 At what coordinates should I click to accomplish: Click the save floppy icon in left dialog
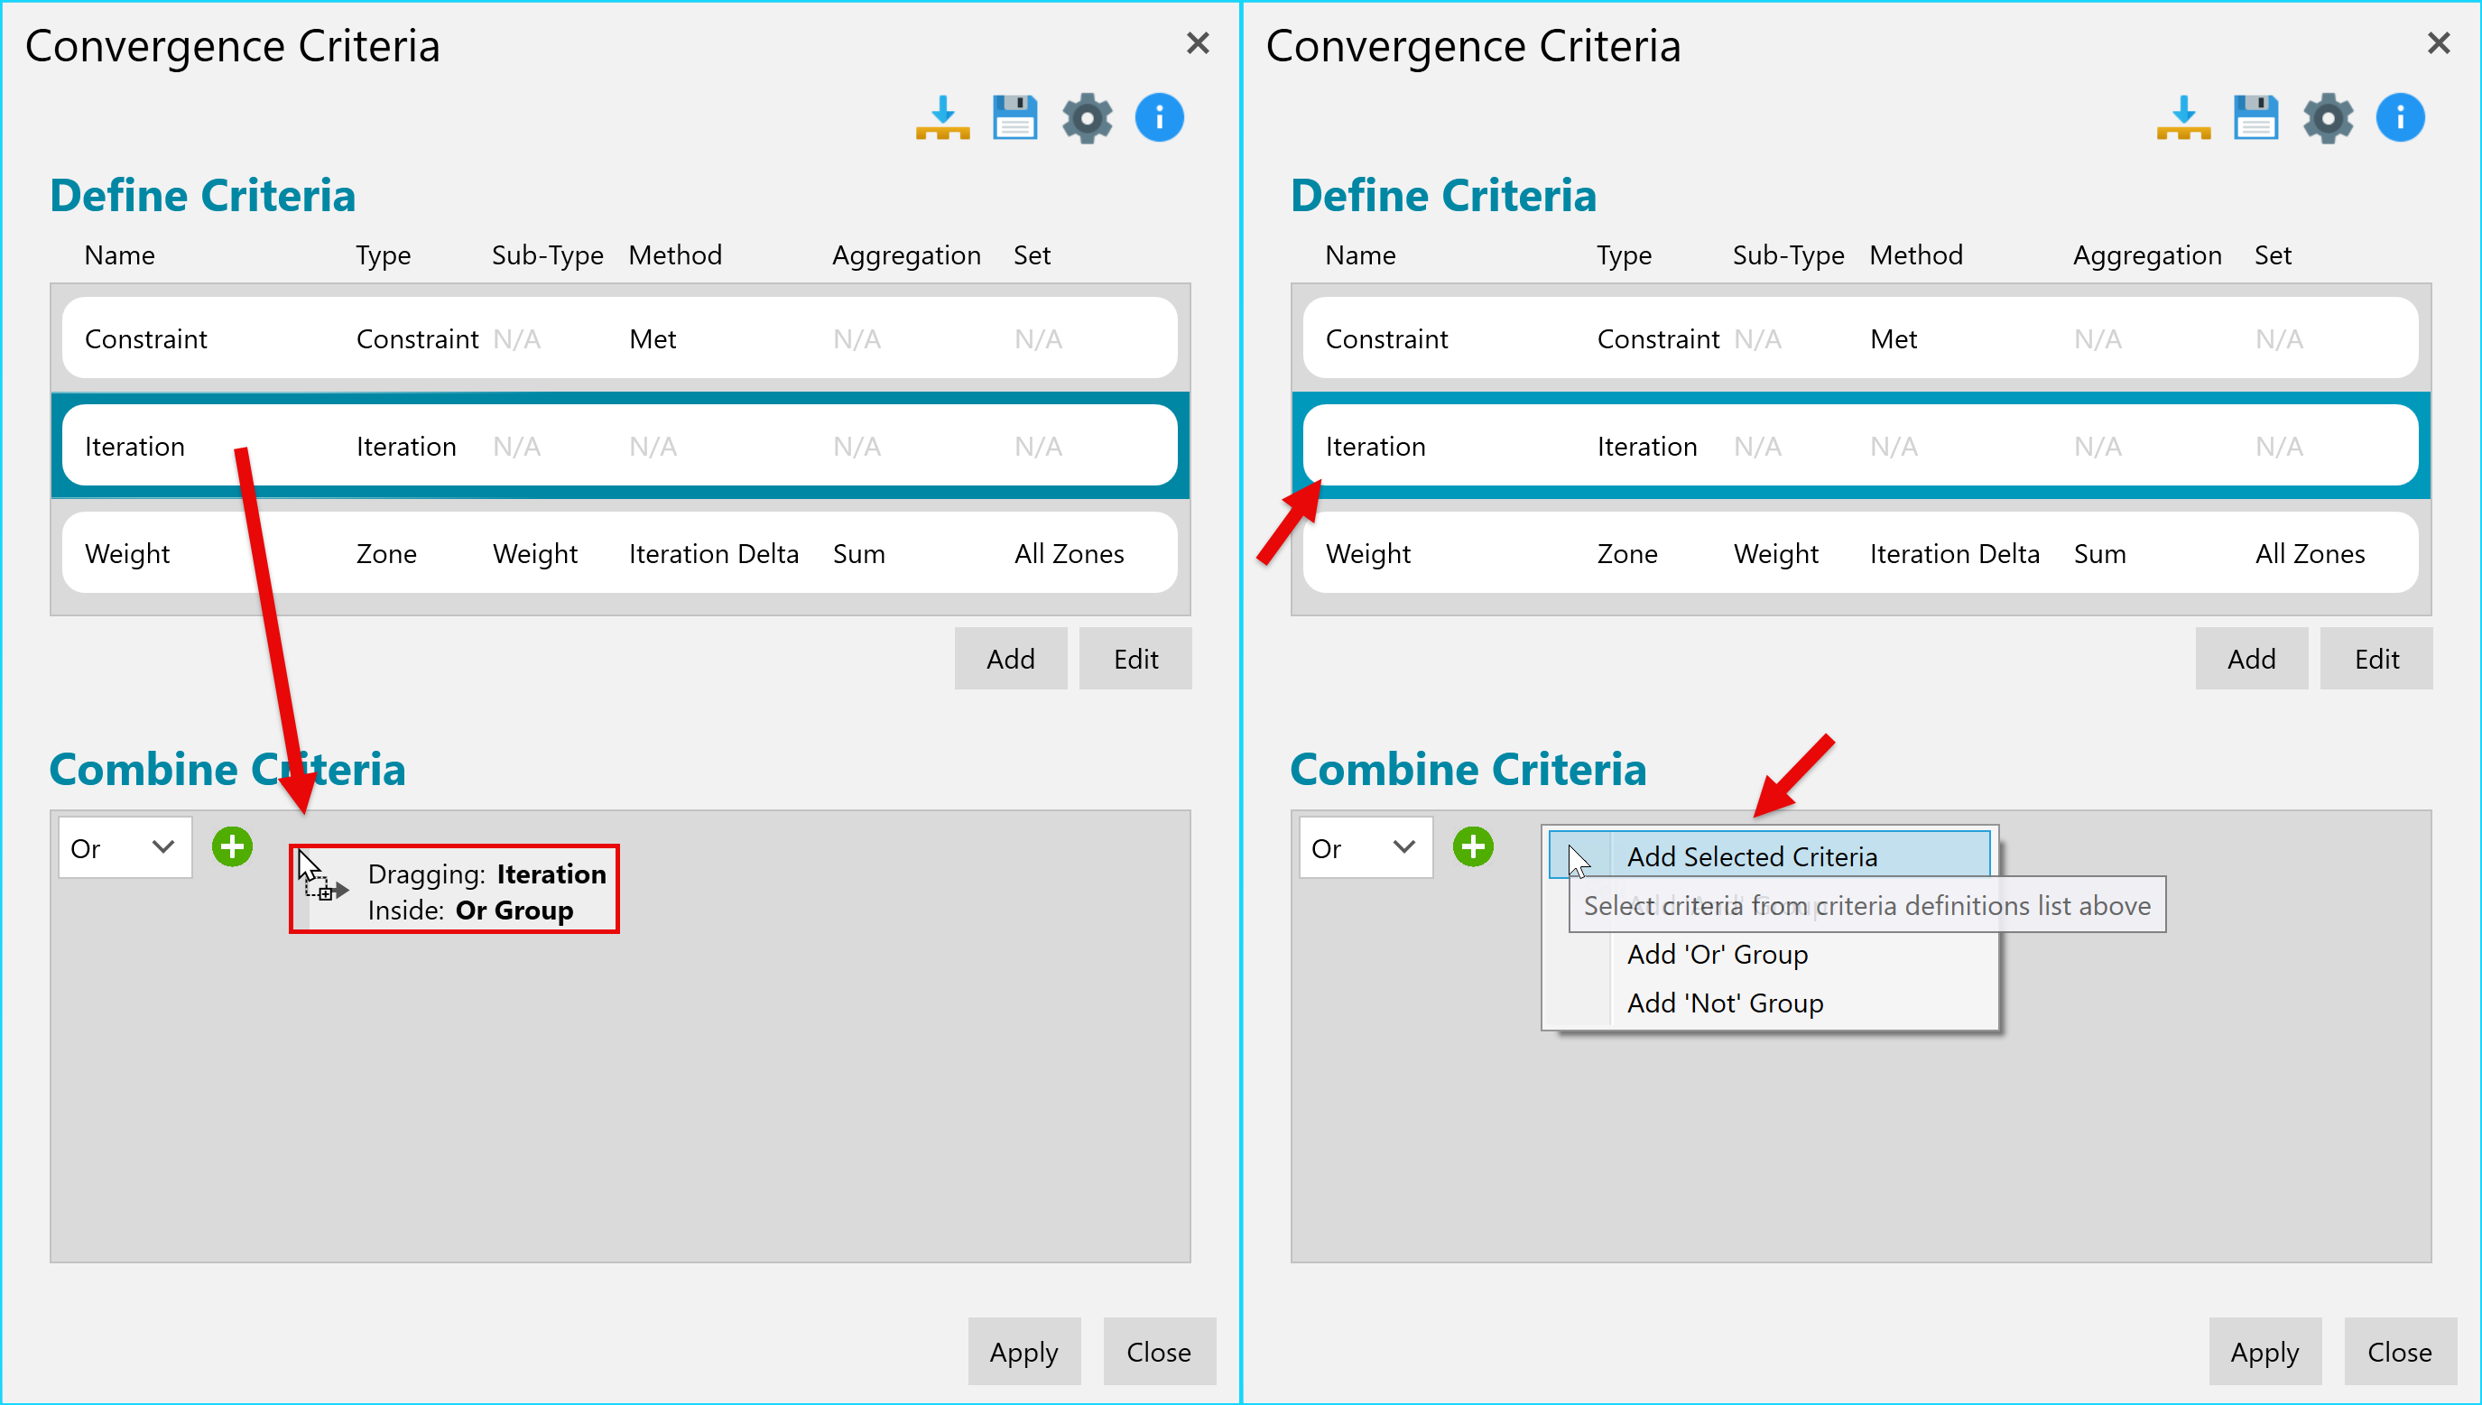[x=1014, y=117]
